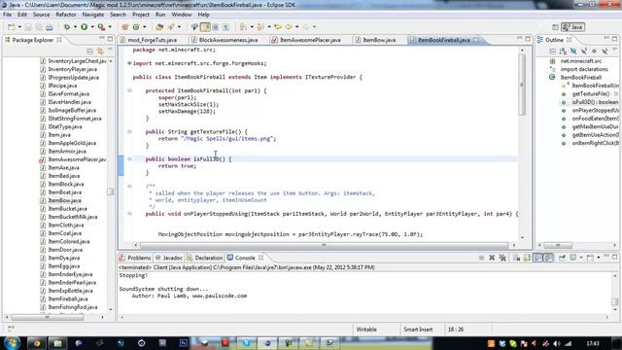
Task: Toggle Show Console When Output Changes
Action: tap(537, 258)
